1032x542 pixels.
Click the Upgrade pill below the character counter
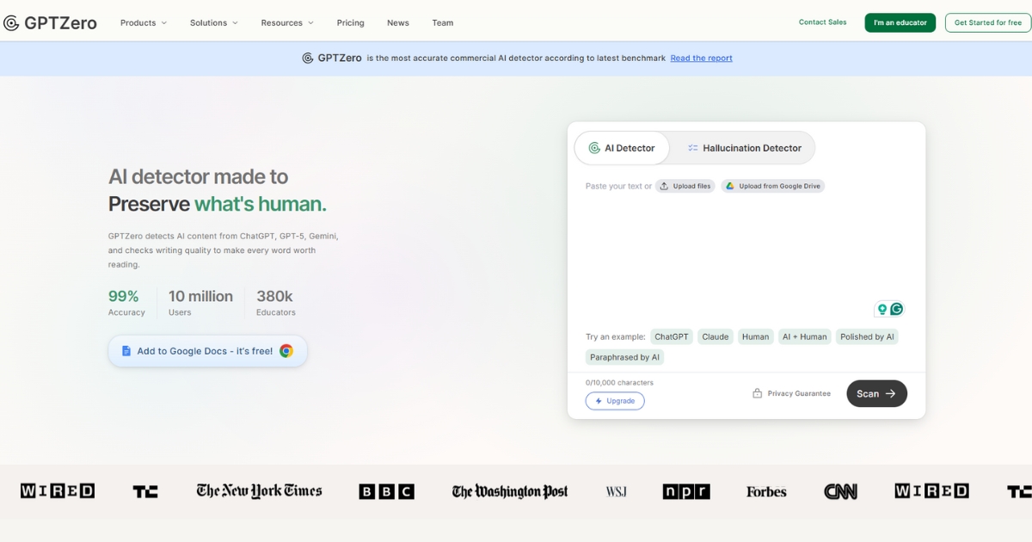click(x=615, y=401)
